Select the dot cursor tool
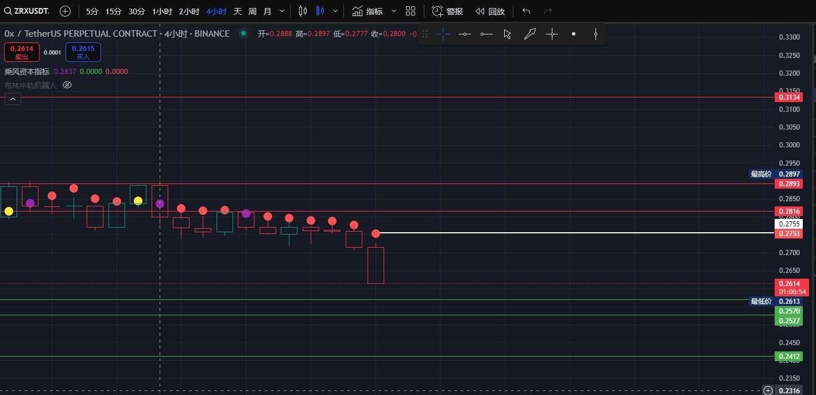816x395 pixels. pos(573,34)
